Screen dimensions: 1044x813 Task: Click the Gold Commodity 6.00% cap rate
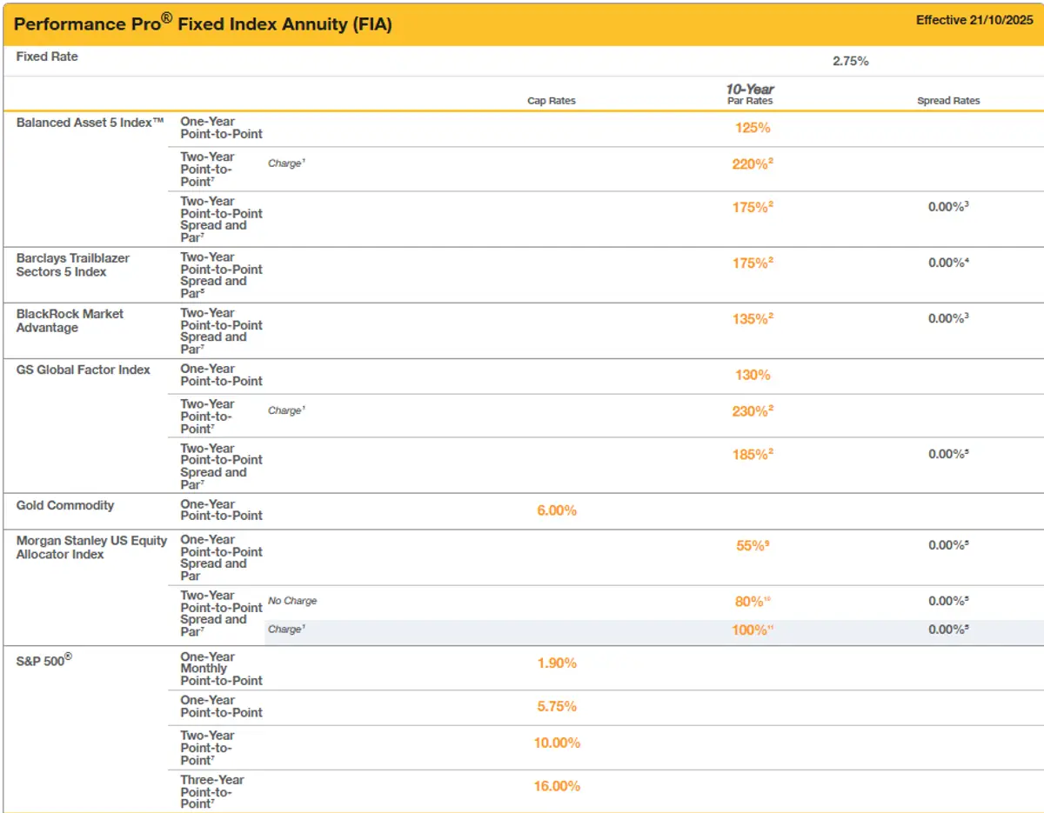tap(555, 511)
